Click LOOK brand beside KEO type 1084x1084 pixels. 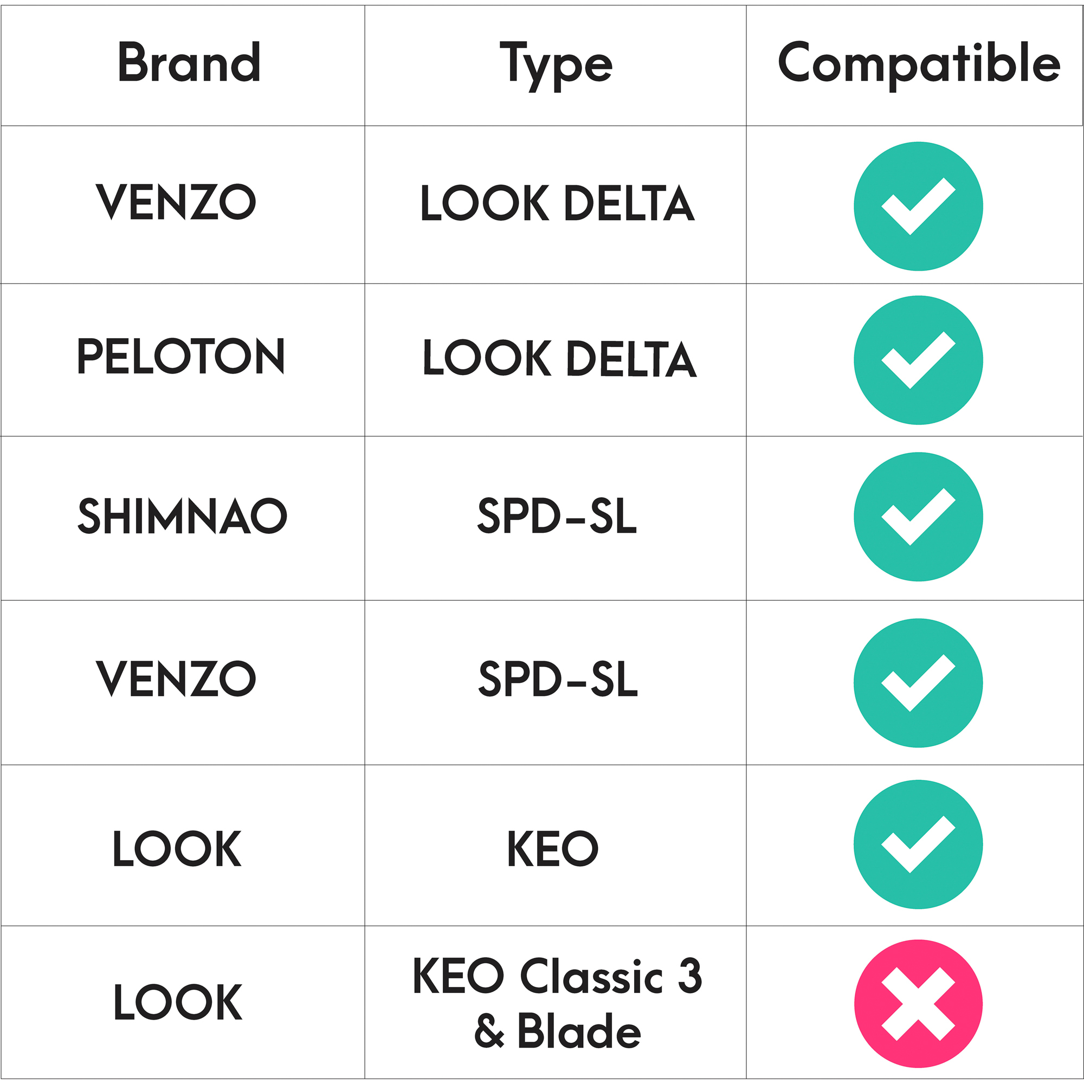[x=177, y=848]
